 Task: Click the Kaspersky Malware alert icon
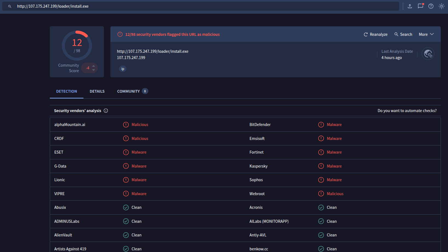(x=321, y=166)
